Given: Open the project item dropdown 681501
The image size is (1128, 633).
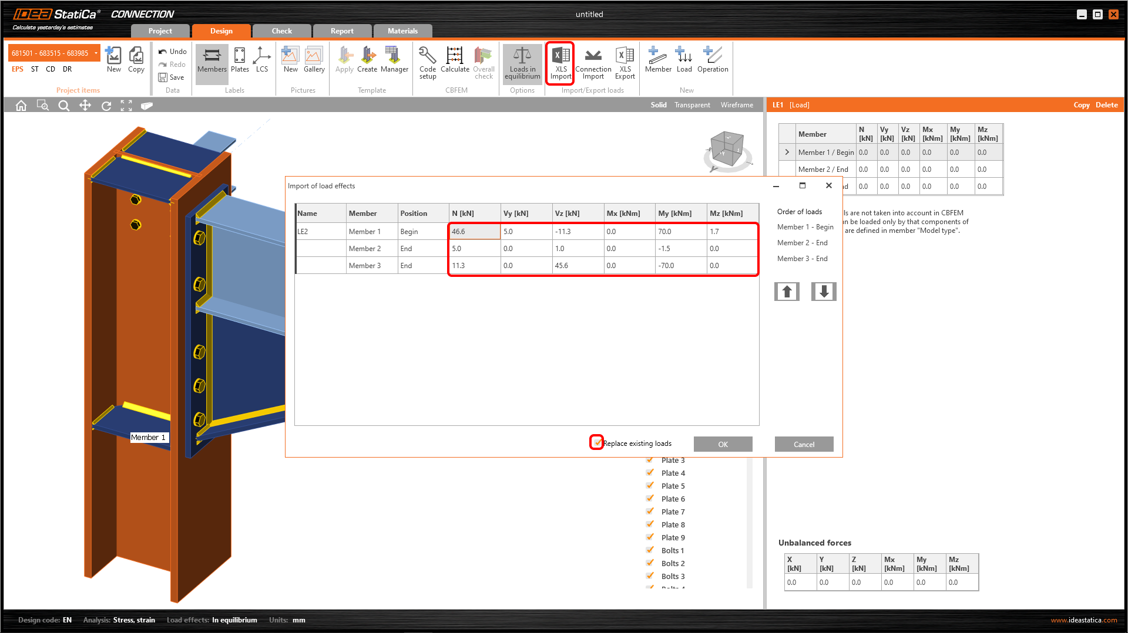Looking at the screenshot, I should [x=96, y=53].
